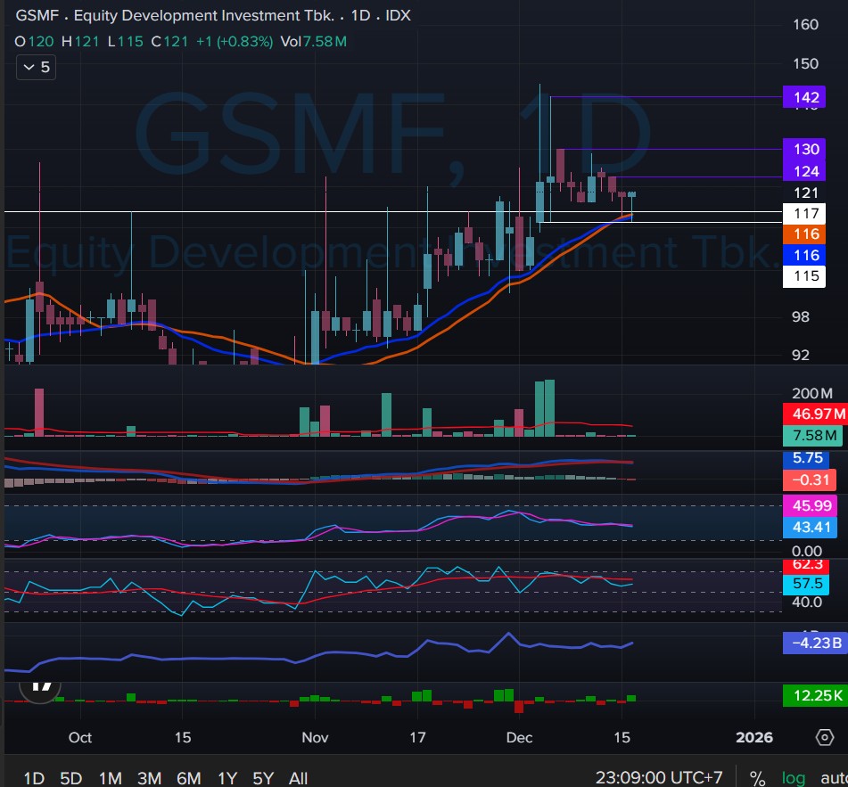Click the 43.41 blue indicator label
This screenshot has height=787, width=848.
[811, 527]
